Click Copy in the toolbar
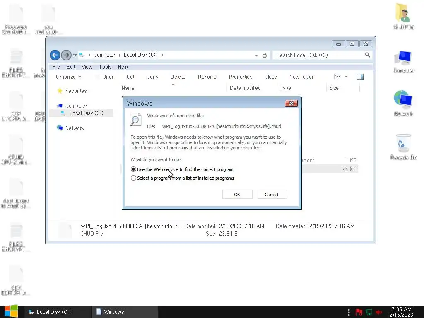Screen dimensions: 424x318 click(x=152, y=77)
